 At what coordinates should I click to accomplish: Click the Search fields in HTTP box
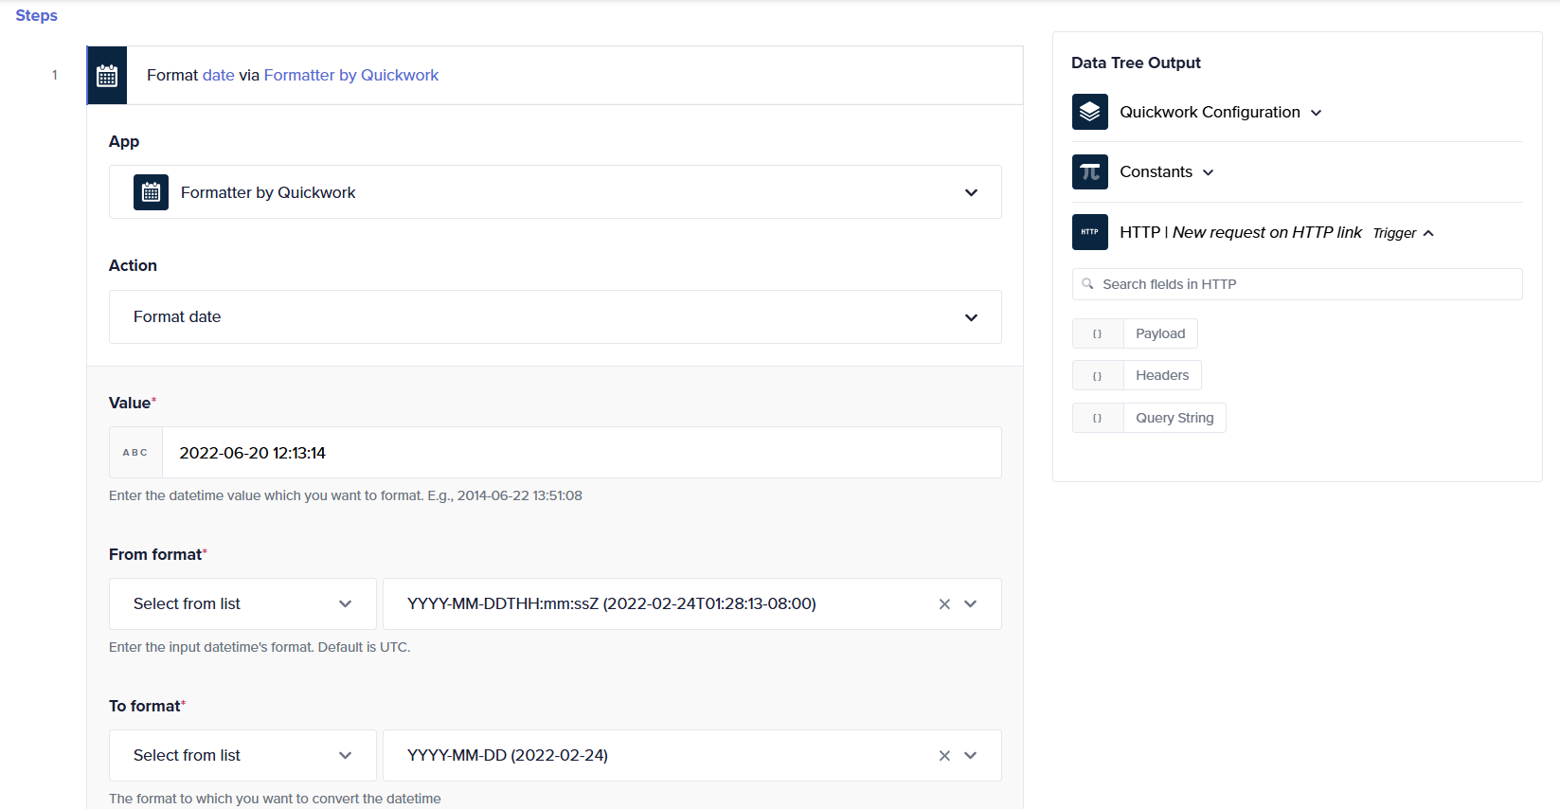coord(1297,284)
